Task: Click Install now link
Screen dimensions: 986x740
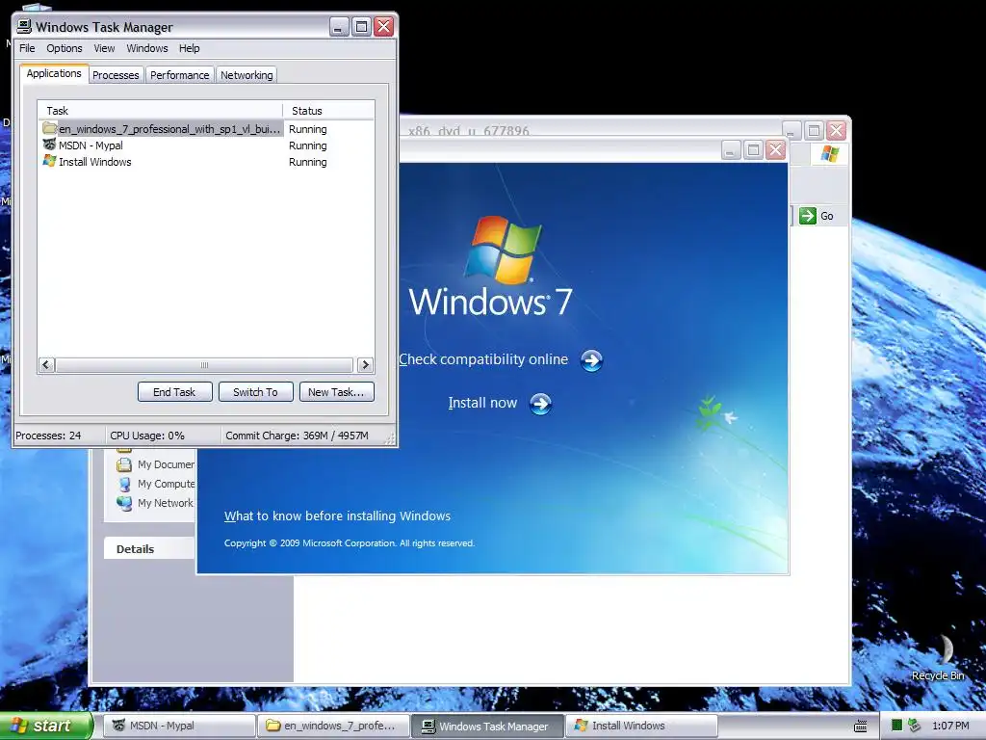Action: click(482, 403)
